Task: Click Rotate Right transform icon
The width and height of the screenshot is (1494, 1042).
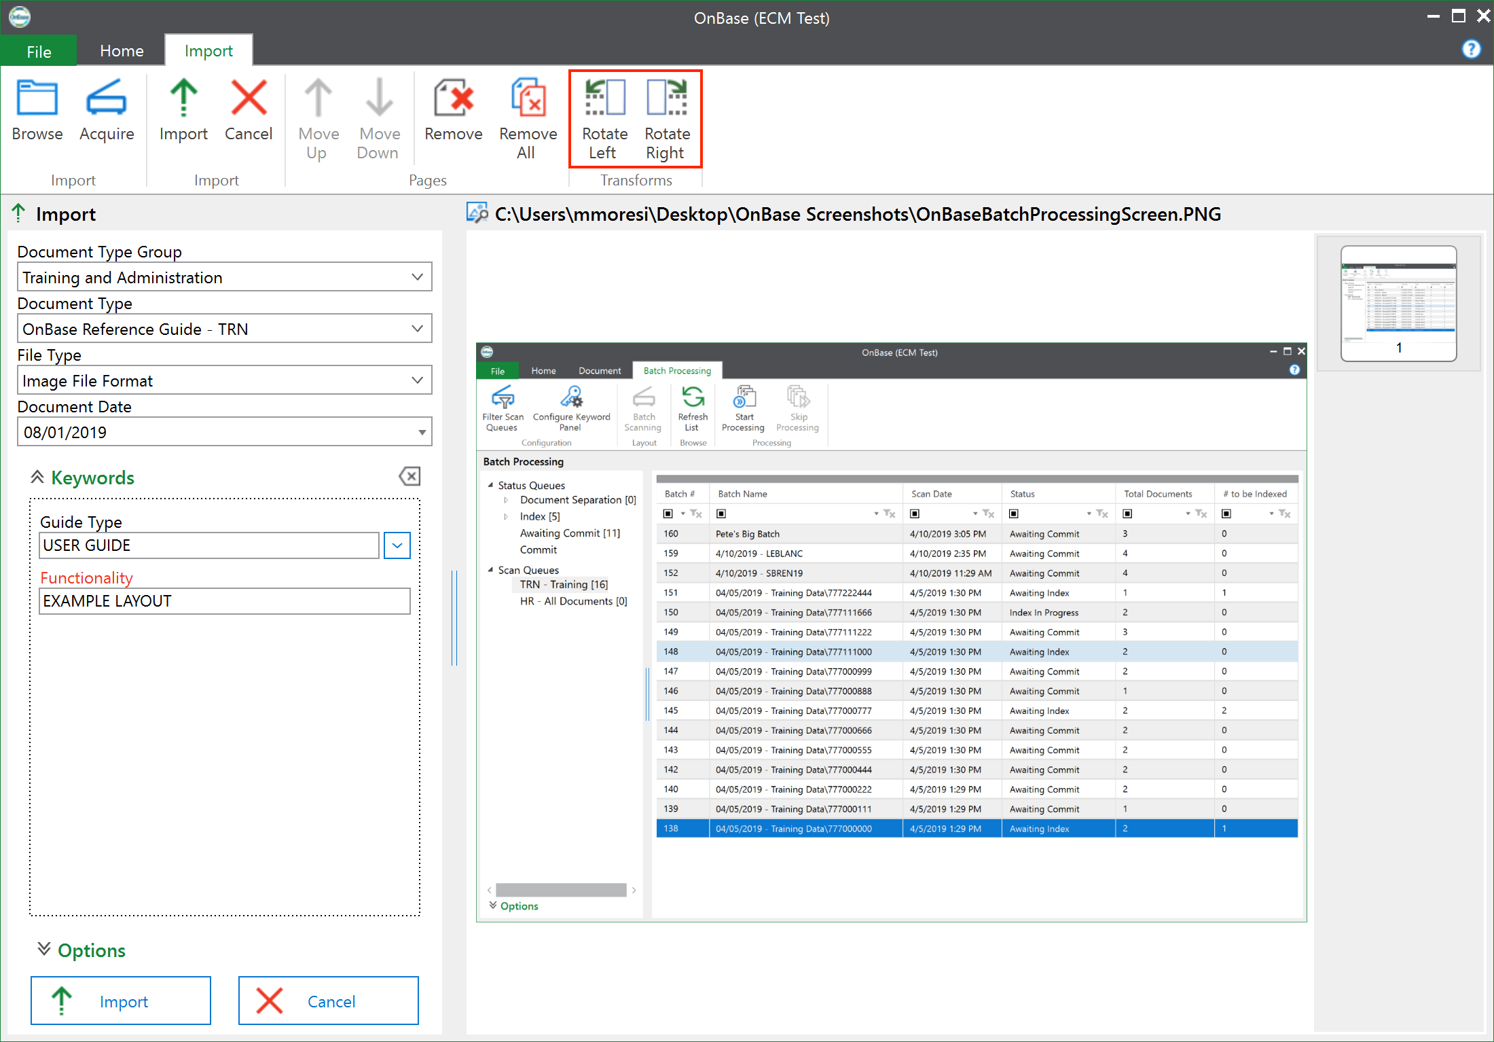Action: 667,98
